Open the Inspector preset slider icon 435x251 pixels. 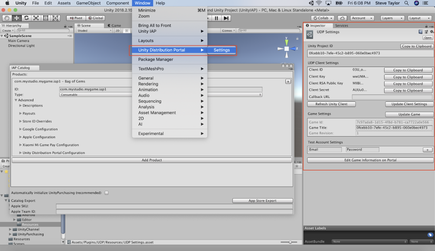[x=426, y=32]
